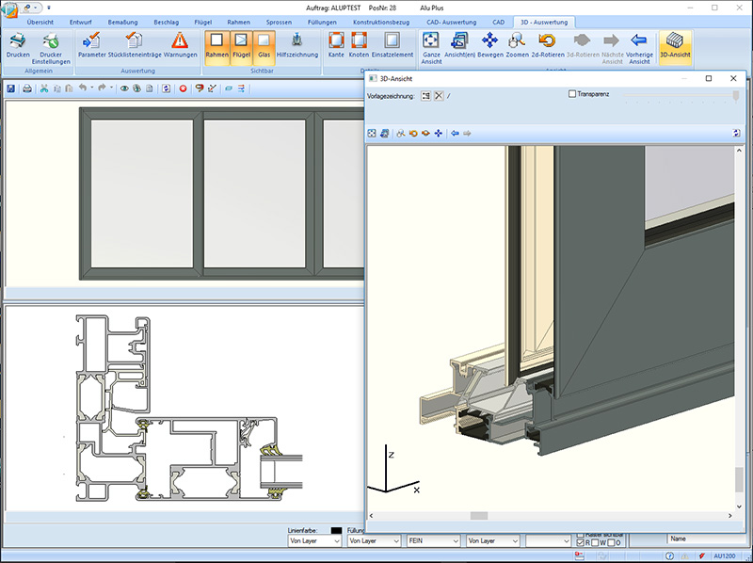Check the O checkbox
Screen dimensions: 753x563
(x=611, y=542)
